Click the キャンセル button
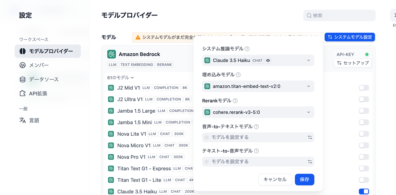 pos(275,180)
